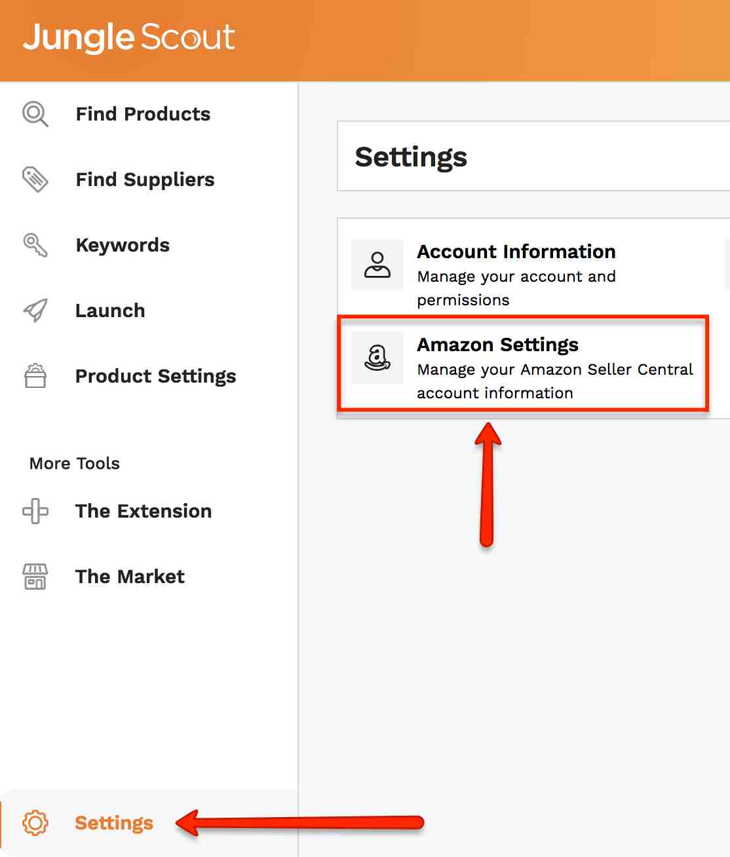Click 'Manage your Amazon Seller Central' description

click(555, 381)
